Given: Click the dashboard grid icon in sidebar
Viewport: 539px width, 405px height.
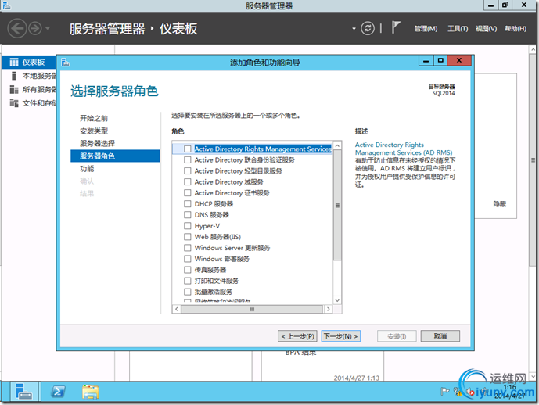Looking at the screenshot, I should [x=14, y=63].
